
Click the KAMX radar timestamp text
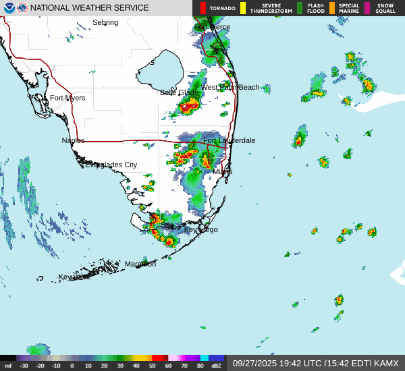click(x=315, y=363)
